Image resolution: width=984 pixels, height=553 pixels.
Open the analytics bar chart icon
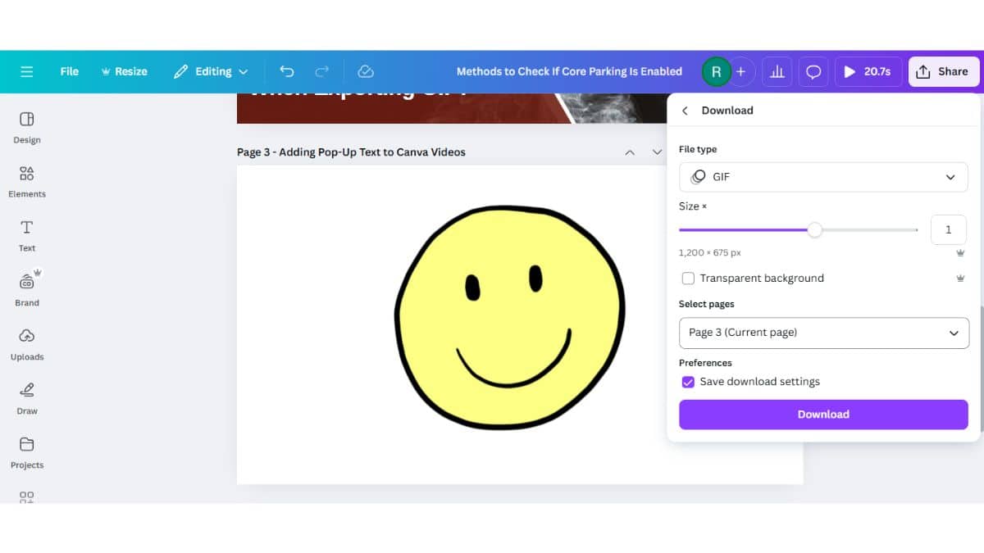pyautogui.click(x=777, y=71)
